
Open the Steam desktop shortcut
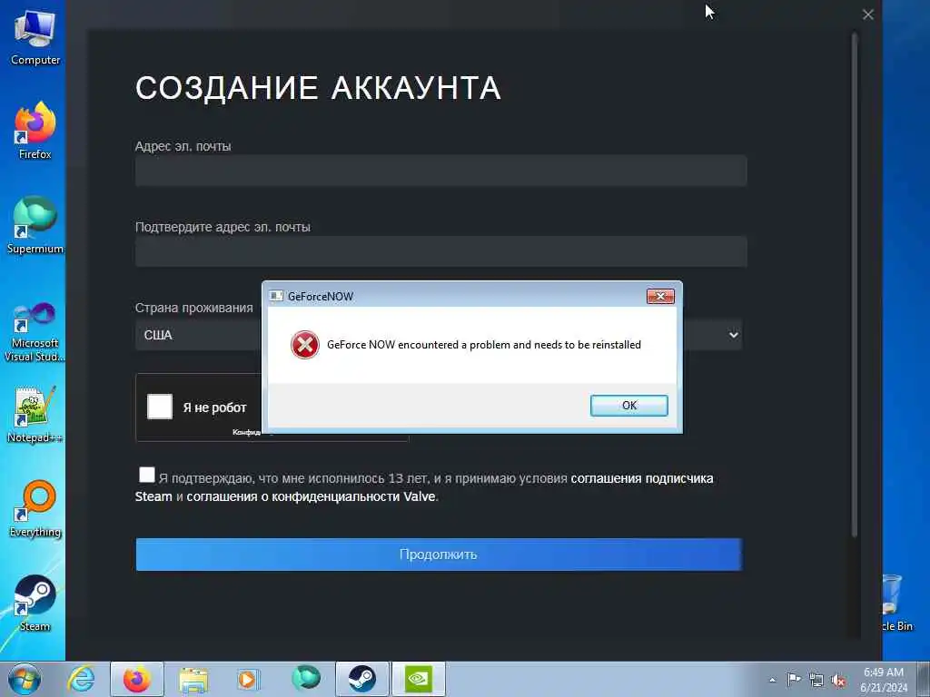[35, 603]
